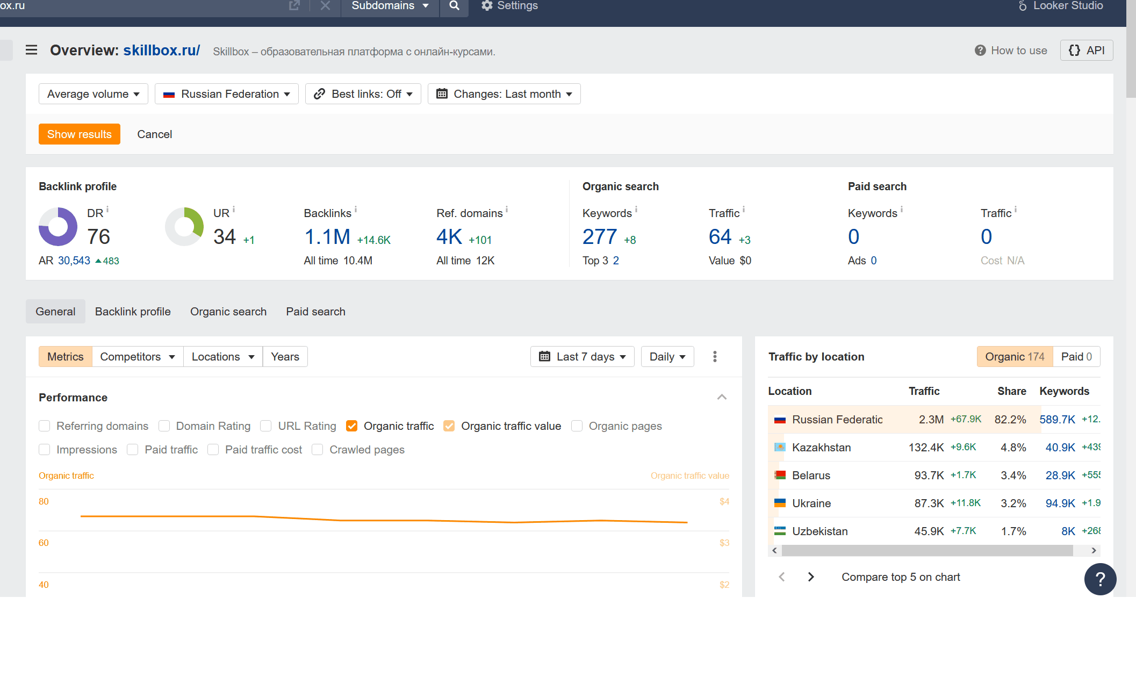Open Locations dropdown

tap(223, 357)
